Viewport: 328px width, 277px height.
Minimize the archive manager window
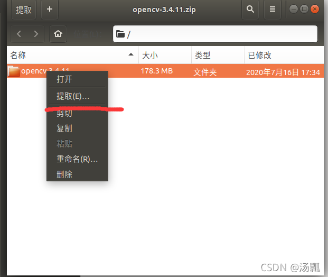tap(294, 9)
